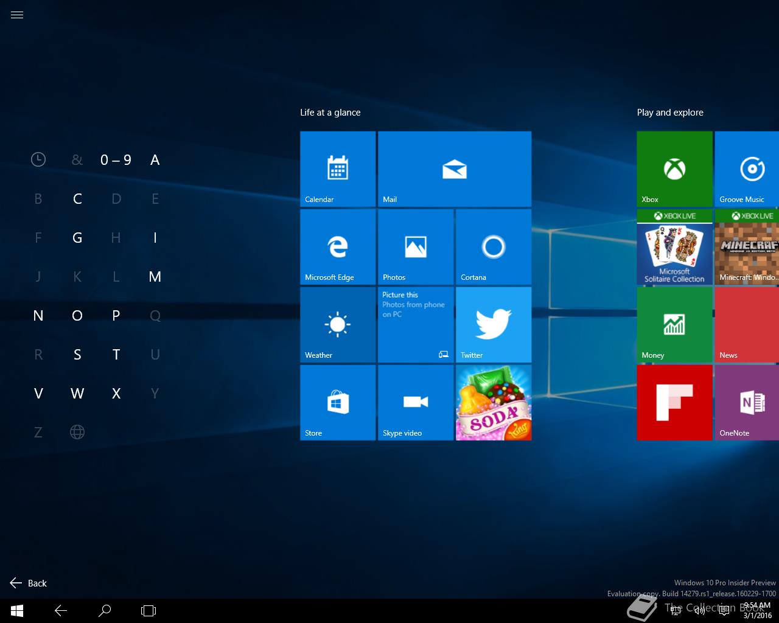Open the Mail tile
The width and height of the screenshot is (779, 623).
point(455,169)
